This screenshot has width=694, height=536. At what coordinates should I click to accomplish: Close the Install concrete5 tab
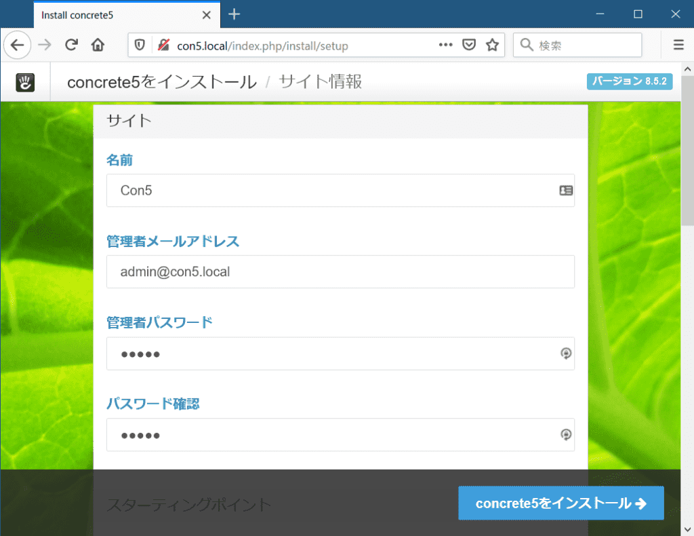206,15
